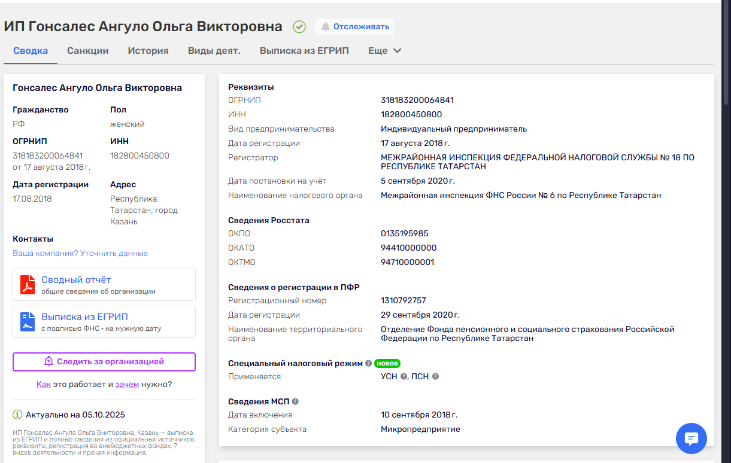Click the registrar name МЕЖРАЙОННАЯ ИНСПЕКЦИЯ № 18
The width and height of the screenshot is (731, 463).
pos(538,162)
